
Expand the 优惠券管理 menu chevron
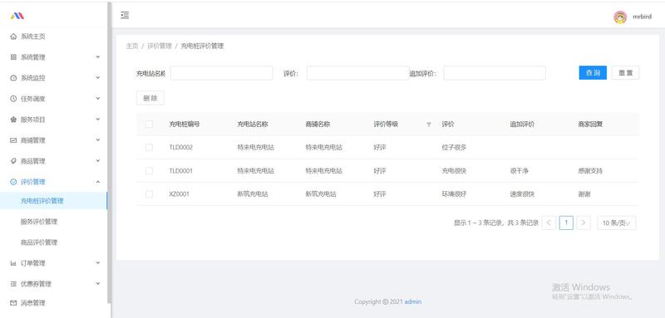(x=98, y=283)
